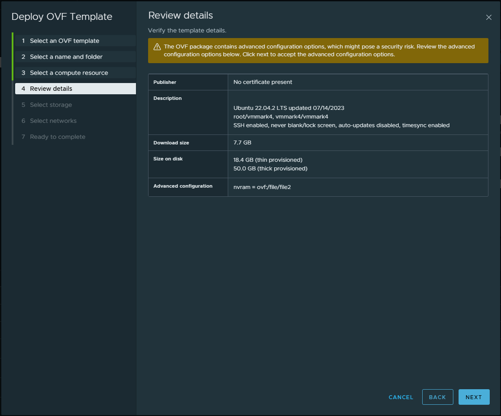Click the warning triangle icon in banner
Viewport: 501px width, 416px height.
157,47
